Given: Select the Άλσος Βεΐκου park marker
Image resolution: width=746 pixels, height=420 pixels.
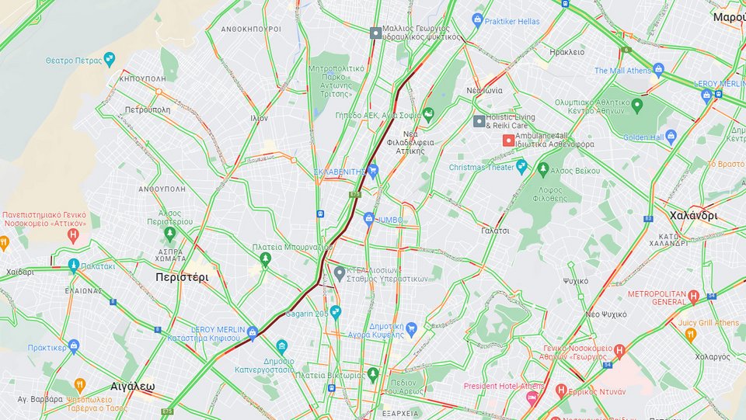Looking at the screenshot, I should click(543, 168).
